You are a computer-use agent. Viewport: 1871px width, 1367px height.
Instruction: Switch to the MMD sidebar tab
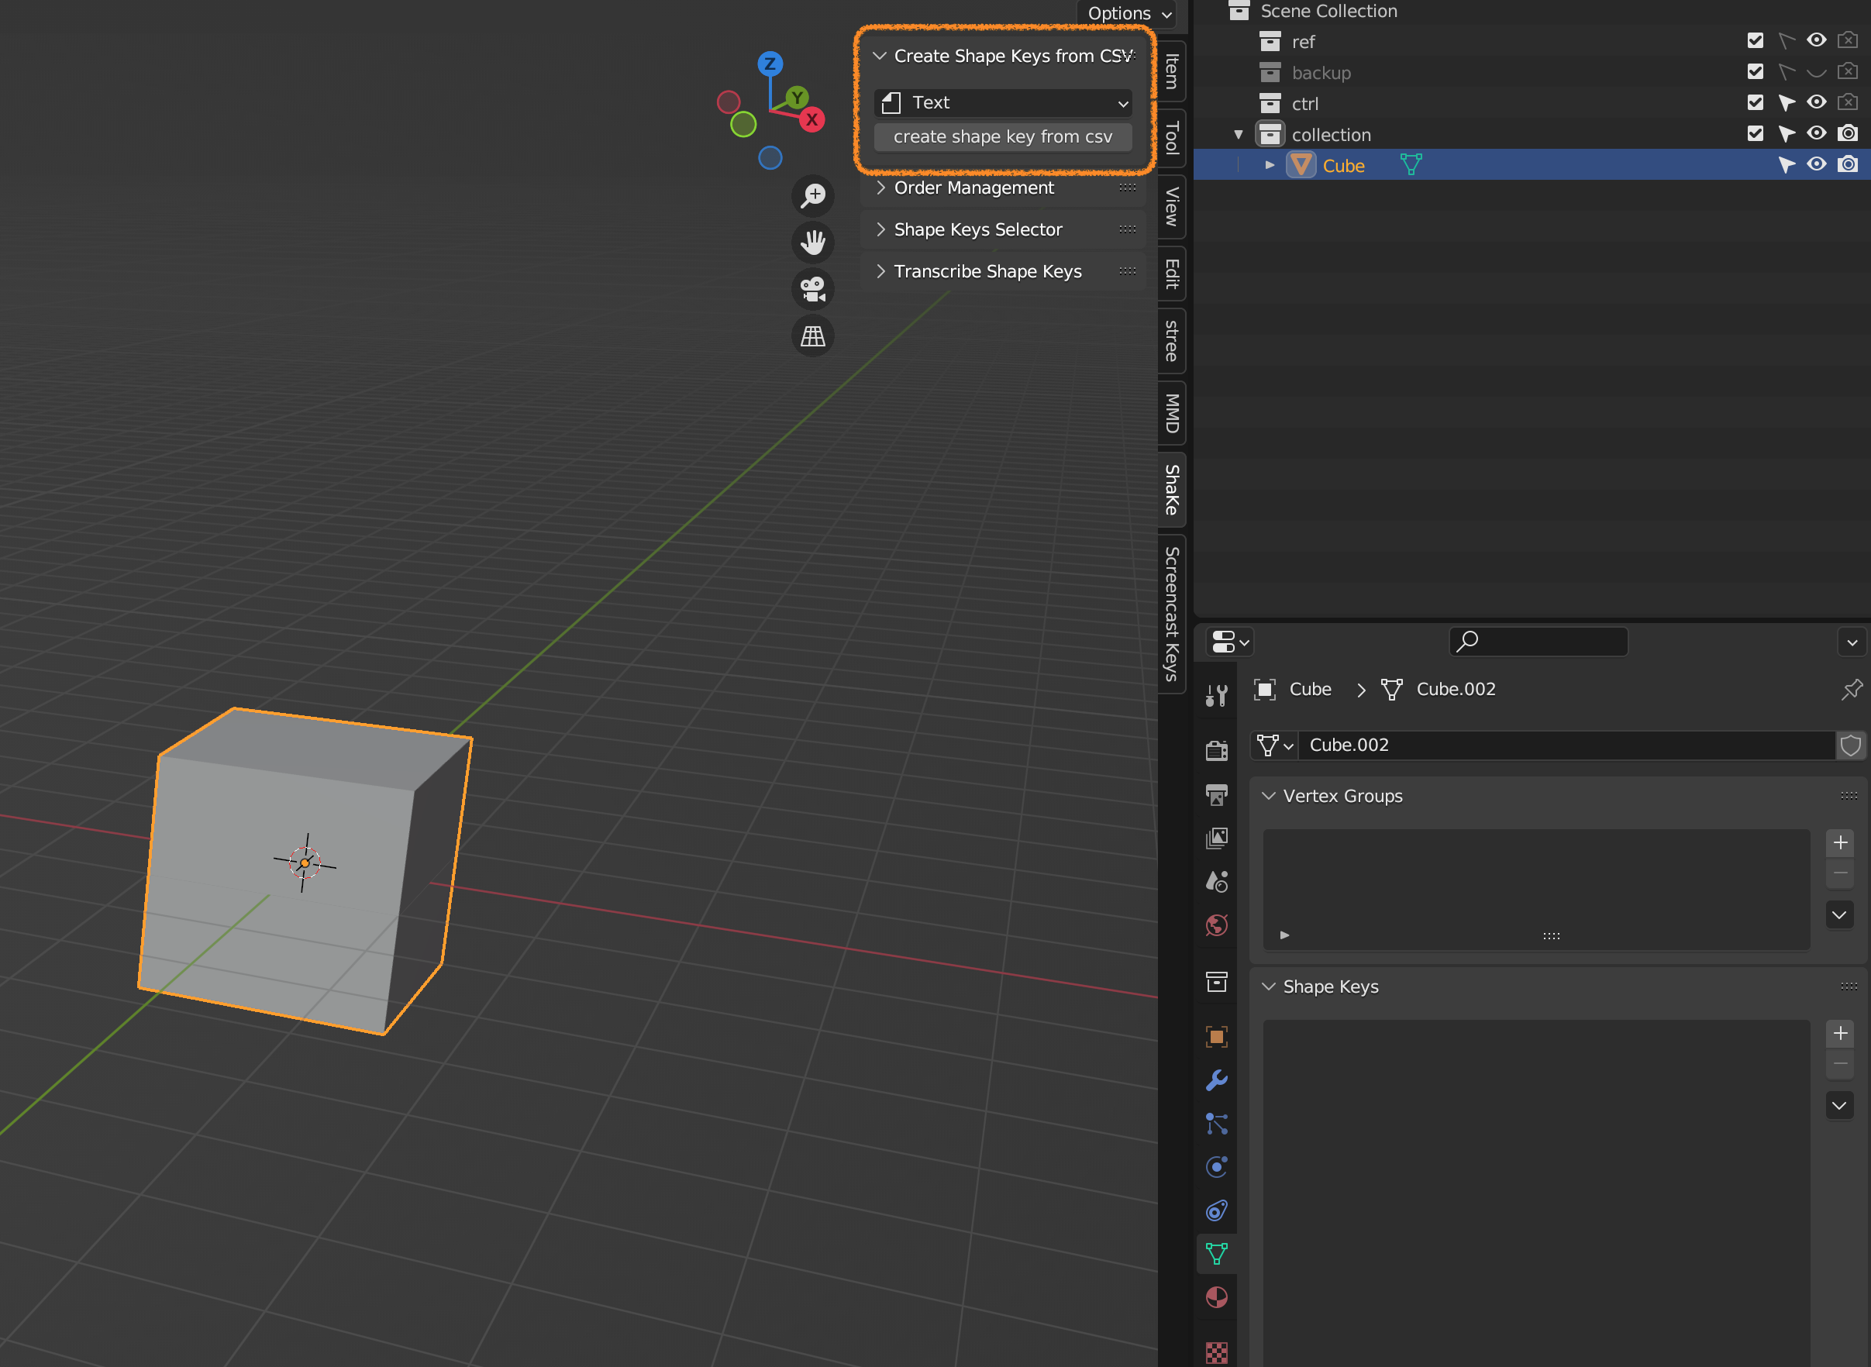coord(1172,412)
